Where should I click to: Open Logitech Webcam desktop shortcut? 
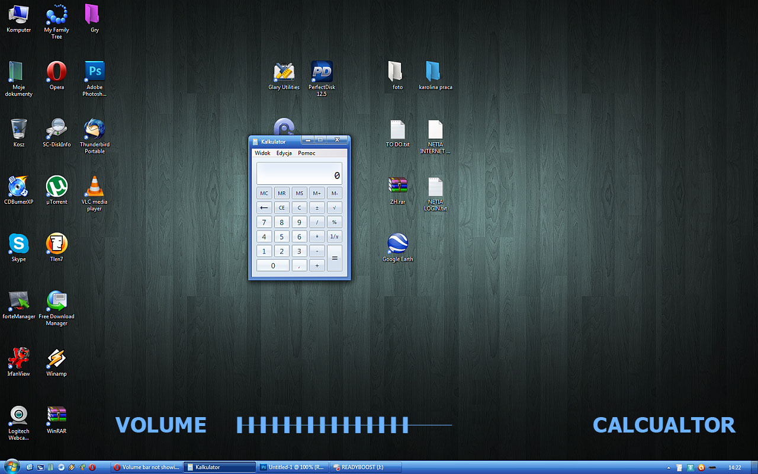click(18, 423)
